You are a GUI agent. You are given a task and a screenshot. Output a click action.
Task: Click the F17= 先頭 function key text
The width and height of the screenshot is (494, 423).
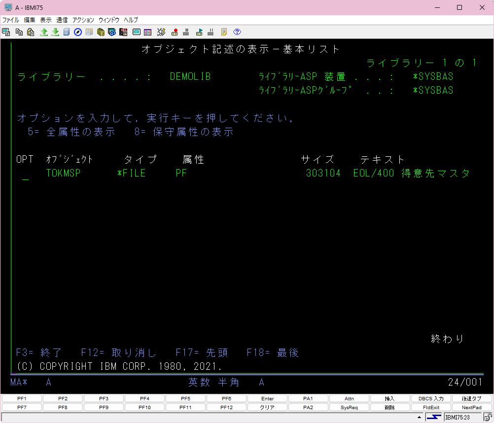tap(202, 352)
